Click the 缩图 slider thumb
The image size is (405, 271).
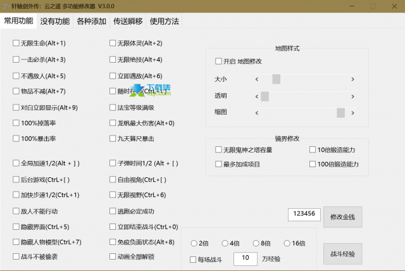(x=341, y=113)
